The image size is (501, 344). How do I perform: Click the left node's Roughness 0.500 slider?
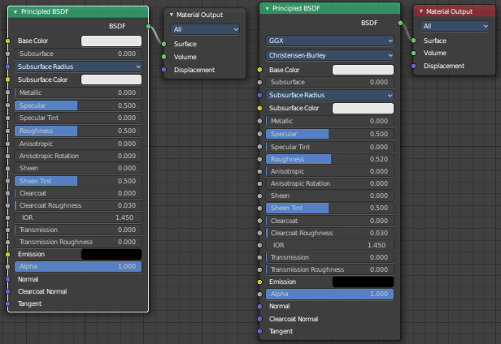[x=78, y=131]
